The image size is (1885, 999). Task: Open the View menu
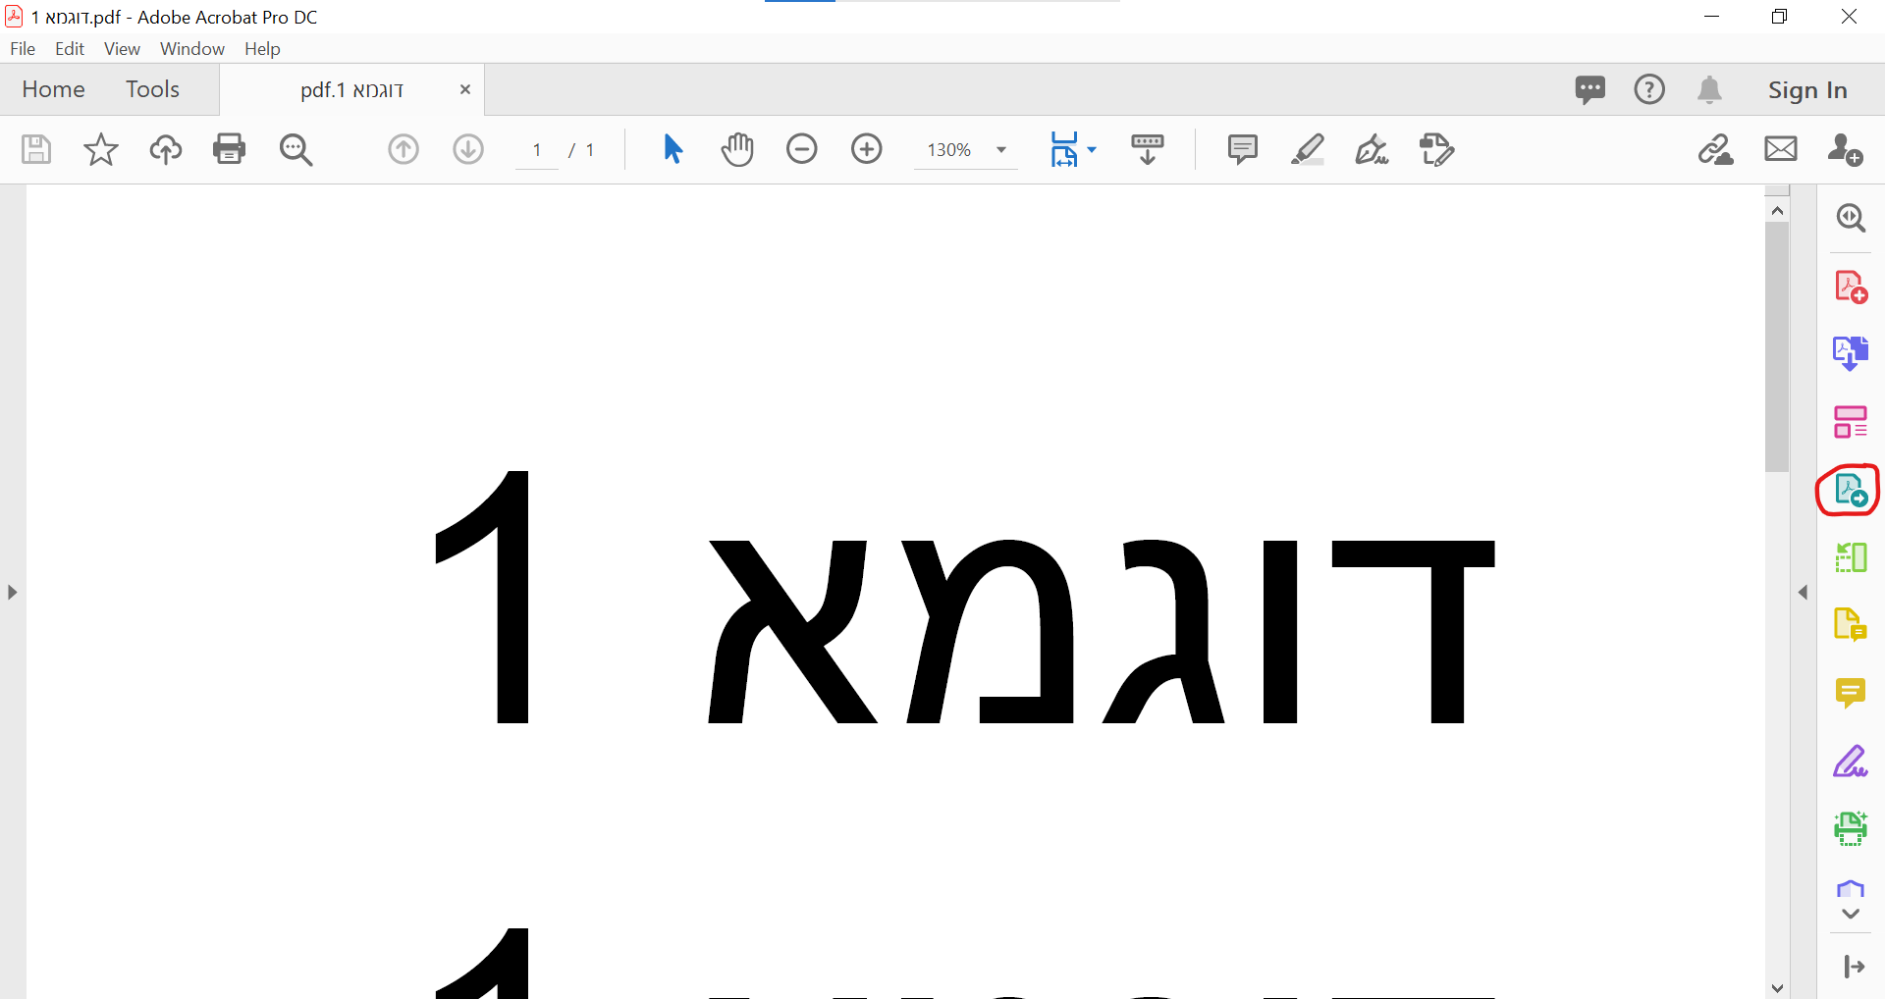(x=121, y=48)
